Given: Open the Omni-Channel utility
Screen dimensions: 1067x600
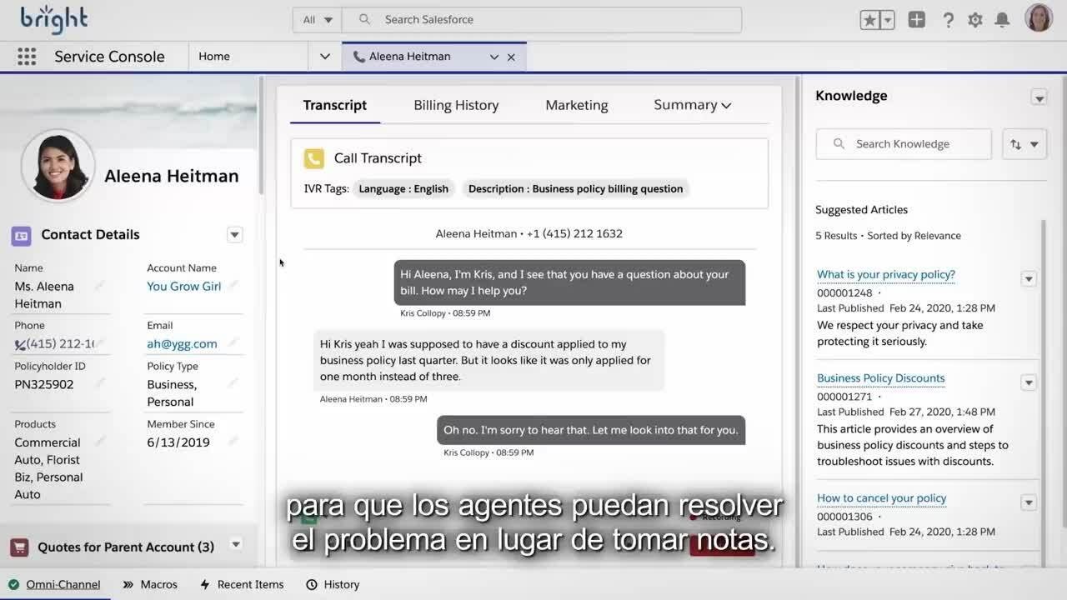Looking at the screenshot, I should pos(55,585).
